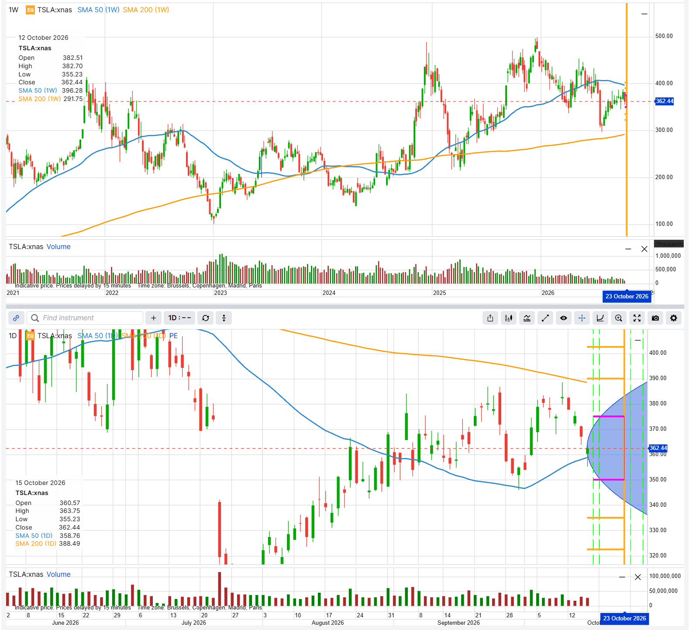689x630 pixels.
Task: Take a chart snapshot with camera icon
Action: pos(655,318)
